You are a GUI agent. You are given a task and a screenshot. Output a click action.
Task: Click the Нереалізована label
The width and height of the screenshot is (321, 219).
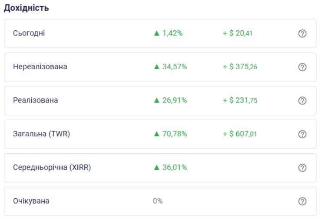pyautogui.click(x=40, y=67)
